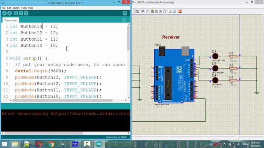Switch to Arduino IDE from the taskbar
Screen dimensions: 264x148
point(99,144)
